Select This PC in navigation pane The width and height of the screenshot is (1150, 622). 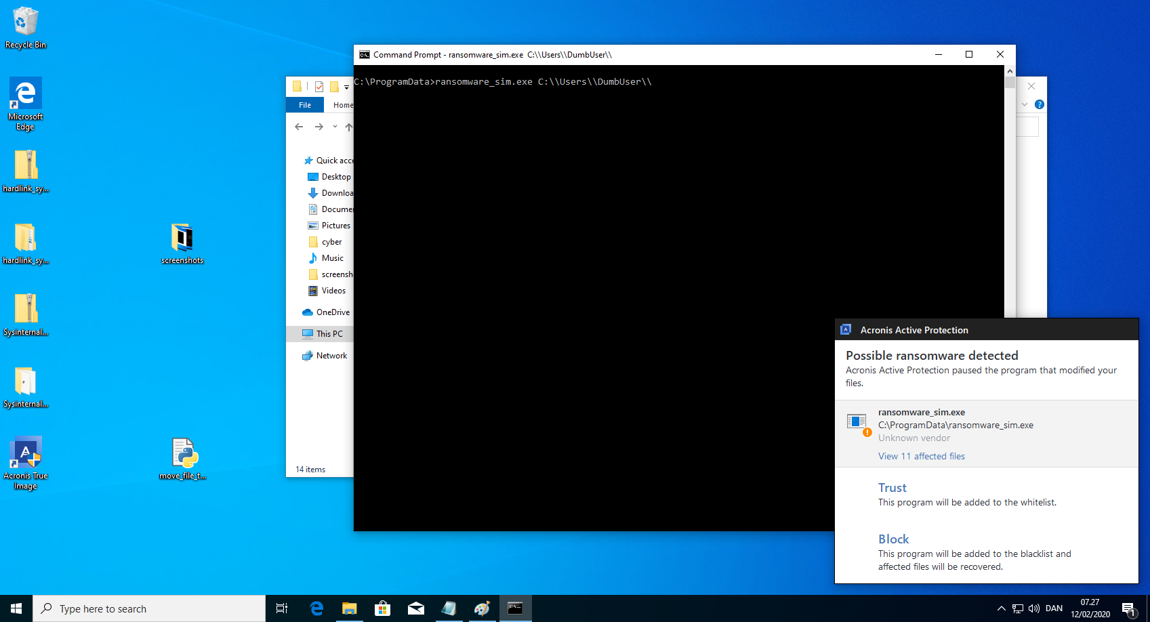click(x=329, y=334)
